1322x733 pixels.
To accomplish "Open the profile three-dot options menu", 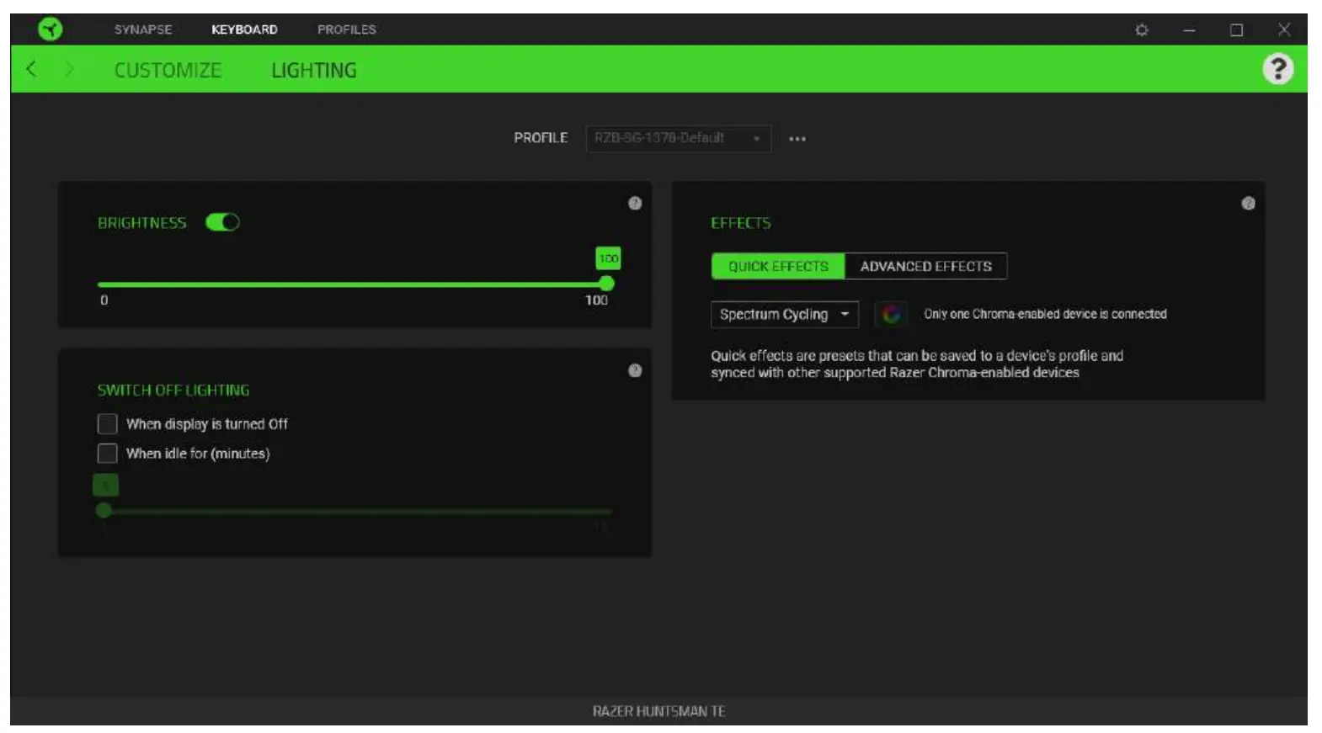I will (797, 139).
